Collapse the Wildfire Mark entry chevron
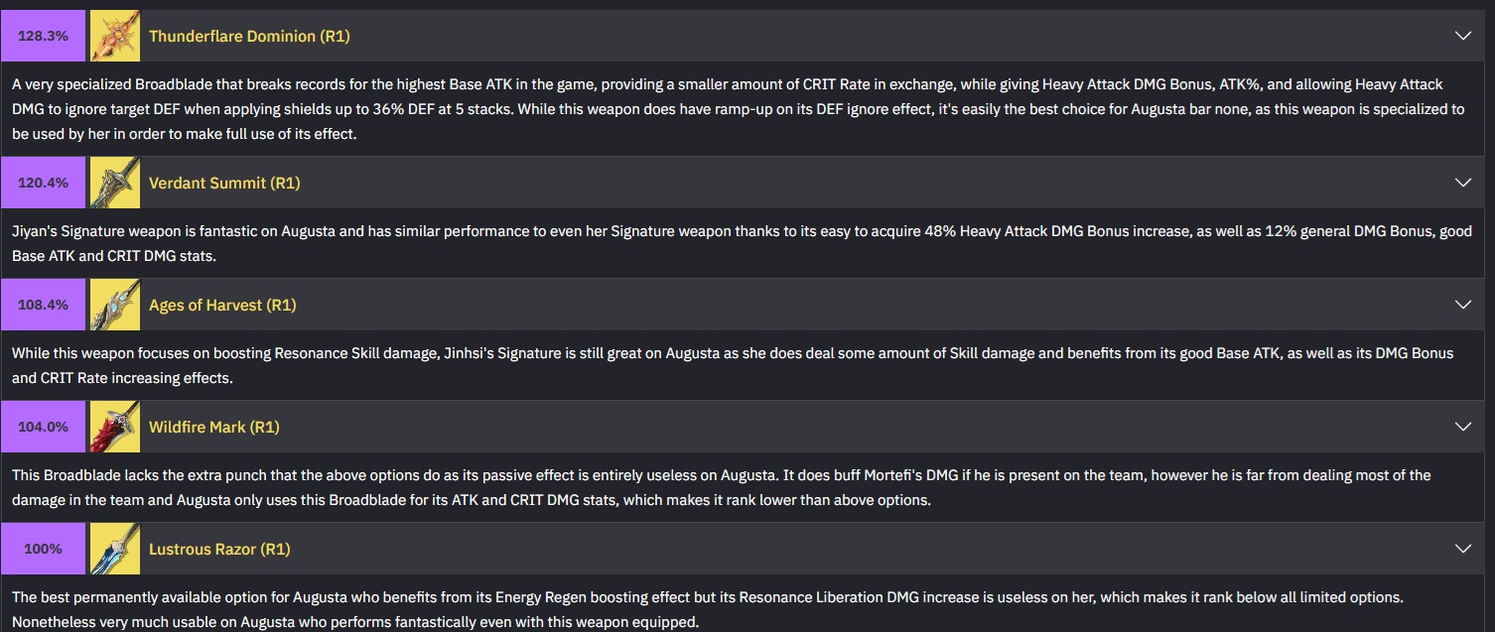This screenshot has height=632, width=1495. (1462, 427)
